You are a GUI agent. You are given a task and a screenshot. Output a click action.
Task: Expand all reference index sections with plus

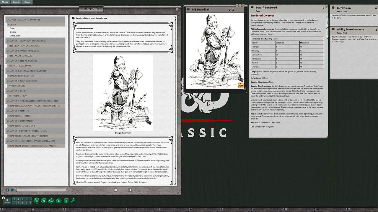tap(8, 190)
